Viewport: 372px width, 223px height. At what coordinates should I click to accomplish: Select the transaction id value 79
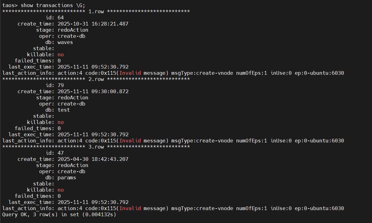61,85
